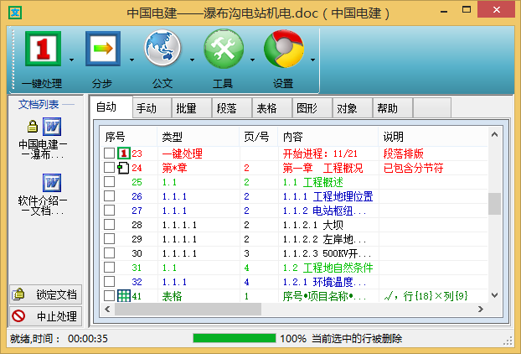521x354 pixels.
Task: Click the table grid icon in row 41
Action: click(x=124, y=296)
